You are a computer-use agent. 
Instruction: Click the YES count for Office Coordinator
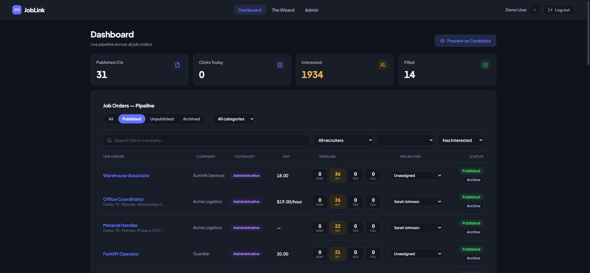355,201
